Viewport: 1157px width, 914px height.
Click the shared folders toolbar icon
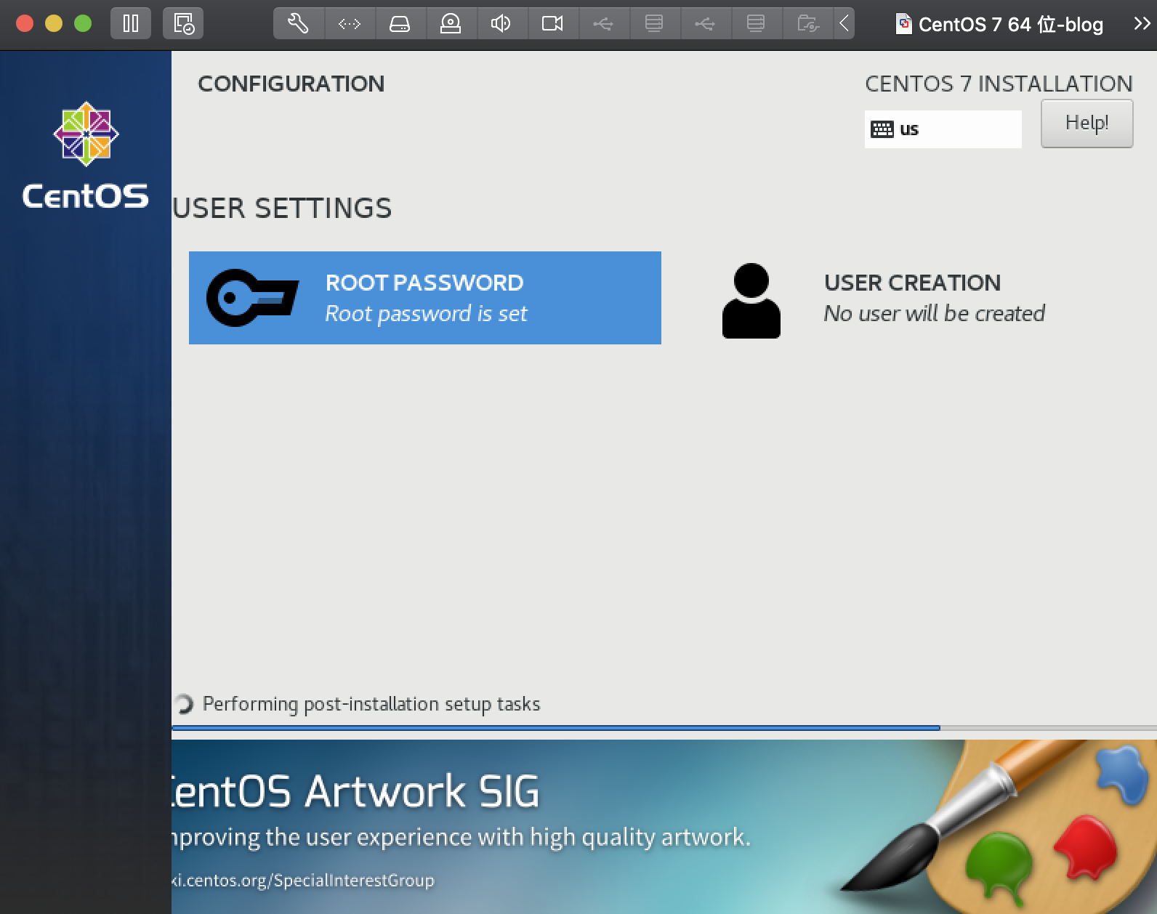pos(807,24)
